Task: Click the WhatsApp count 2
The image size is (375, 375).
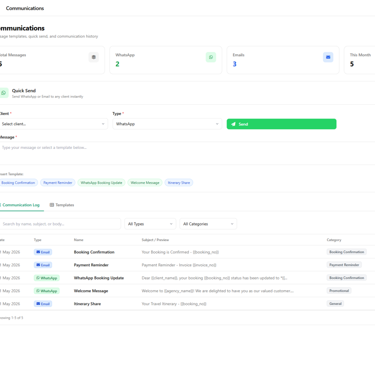Action: [117, 64]
